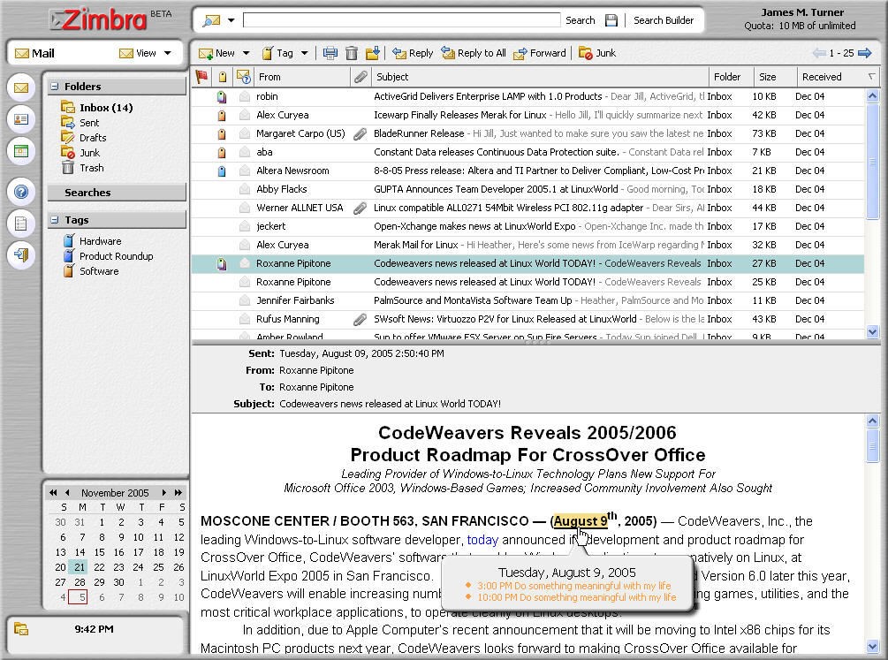This screenshot has height=660, width=888.
Task: Open the New dropdown arrow
Action: pos(247,53)
